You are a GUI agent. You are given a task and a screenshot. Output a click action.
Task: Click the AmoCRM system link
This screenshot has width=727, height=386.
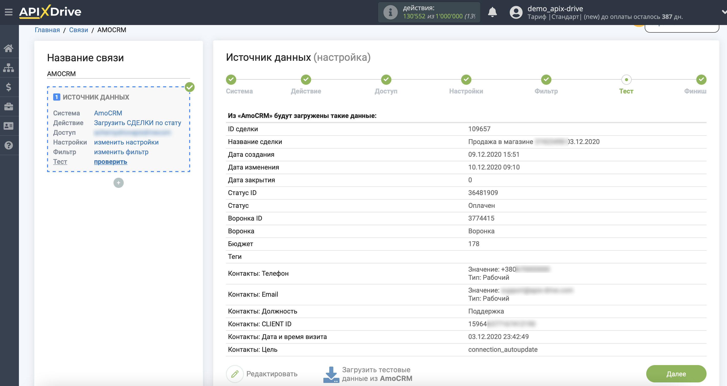pos(108,113)
